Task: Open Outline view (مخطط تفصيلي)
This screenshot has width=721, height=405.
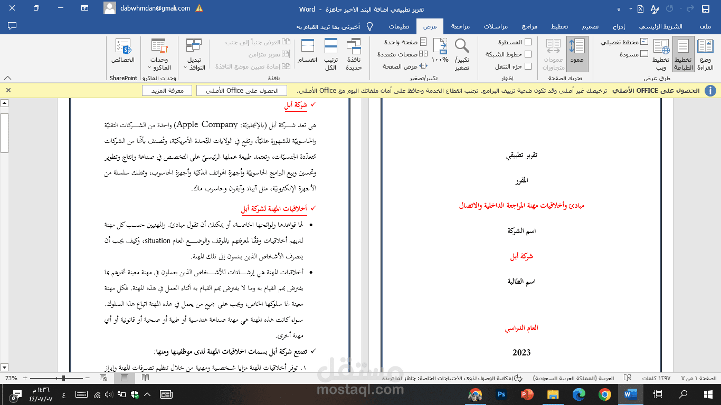Action: click(x=624, y=42)
